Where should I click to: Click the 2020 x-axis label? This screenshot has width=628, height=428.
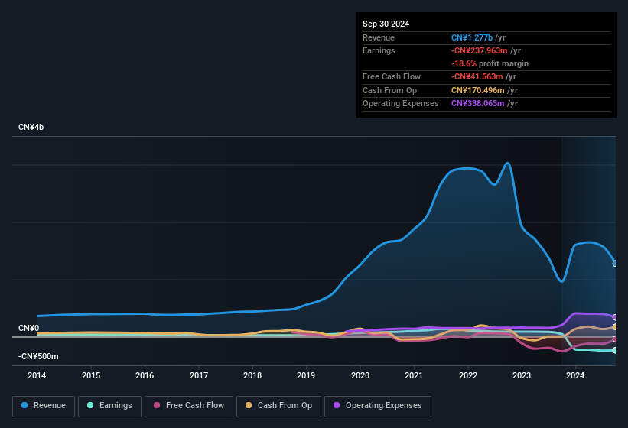click(360, 375)
